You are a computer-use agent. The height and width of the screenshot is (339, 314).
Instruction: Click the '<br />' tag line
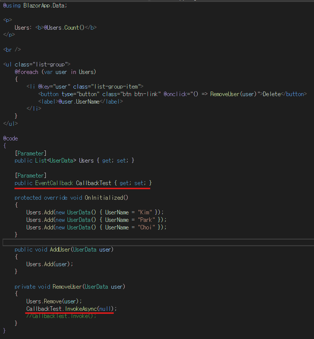pos(12,50)
